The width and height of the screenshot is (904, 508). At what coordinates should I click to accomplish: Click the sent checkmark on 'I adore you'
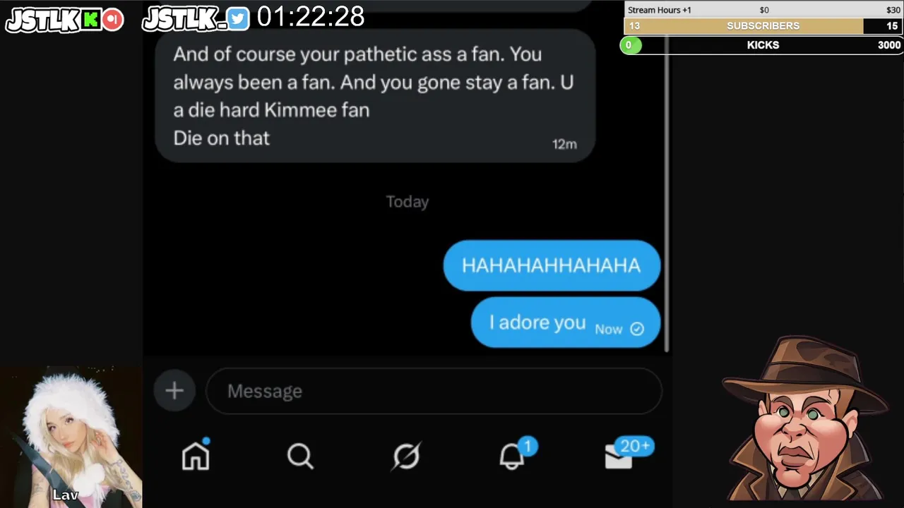click(x=637, y=329)
